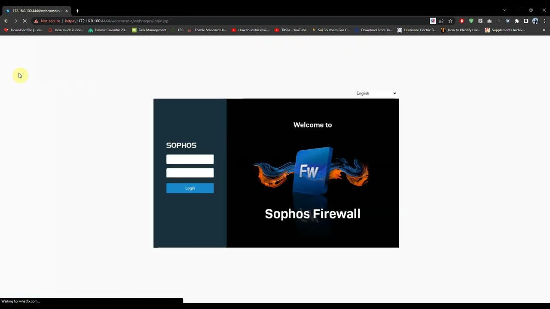
Task: Stop page loading with X button
Action: 24,21
